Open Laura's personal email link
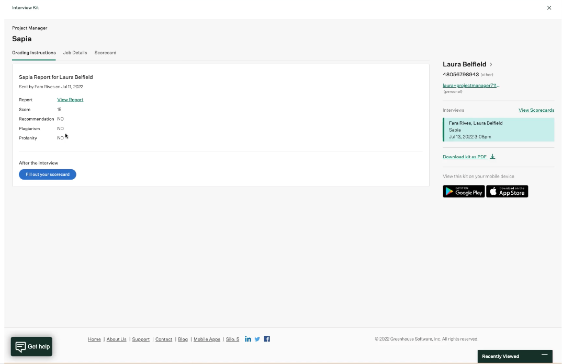The width and height of the screenshot is (562, 364). pos(471,86)
